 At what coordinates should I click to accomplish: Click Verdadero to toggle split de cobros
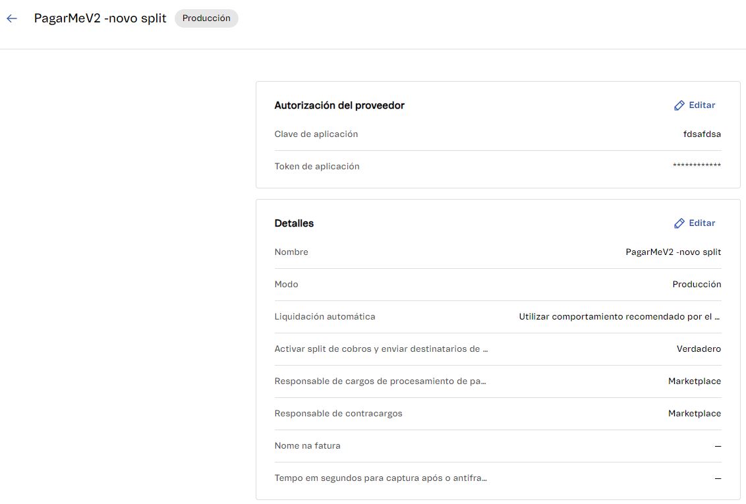point(699,349)
